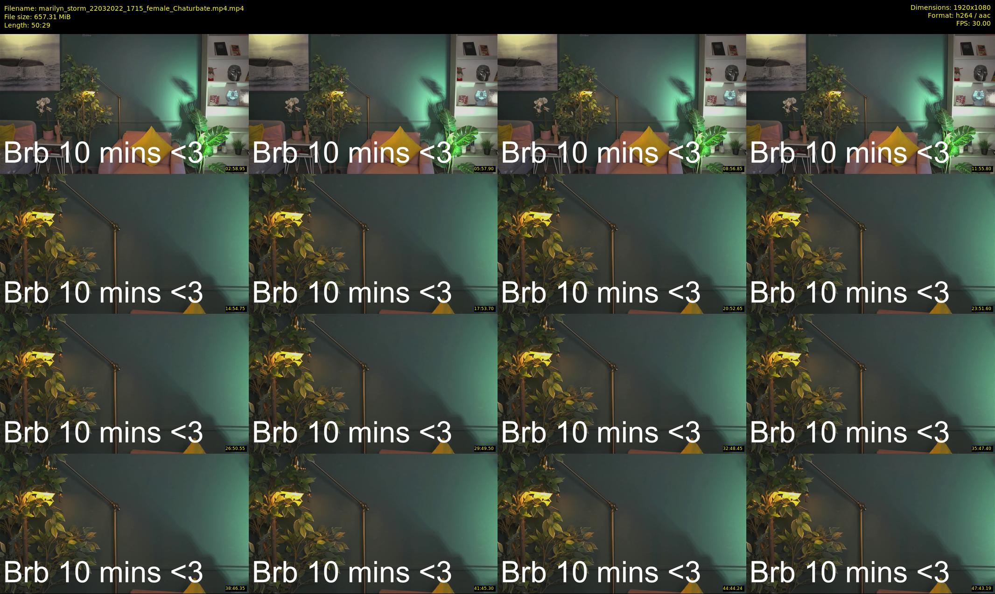This screenshot has width=995, height=594.
Task: Select the thumbnail at 14:54.75
Action: (x=124, y=243)
